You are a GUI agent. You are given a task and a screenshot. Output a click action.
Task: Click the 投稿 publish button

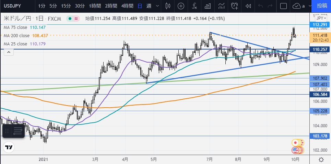click(322, 6)
